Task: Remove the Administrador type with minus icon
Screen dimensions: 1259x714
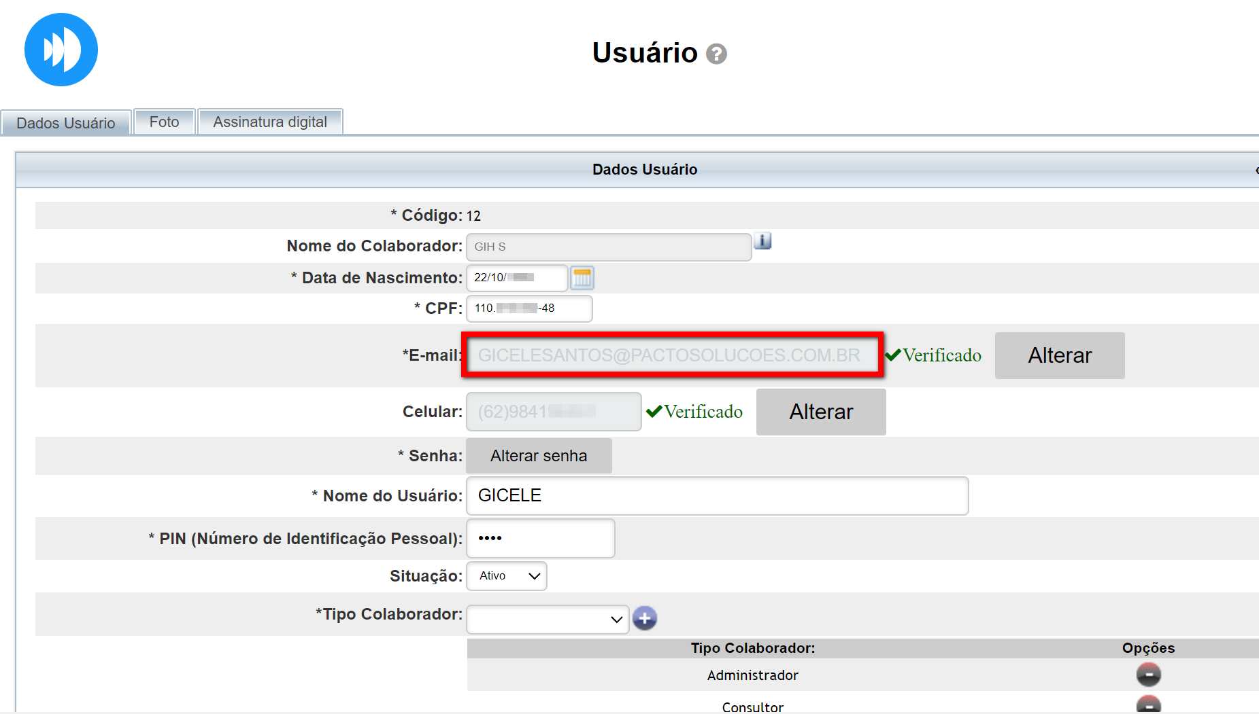Action: pyautogui.click(x=1148, y=675)
